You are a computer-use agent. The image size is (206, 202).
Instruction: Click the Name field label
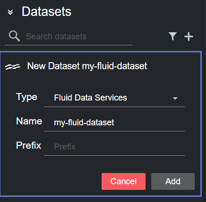click(29, 121)
